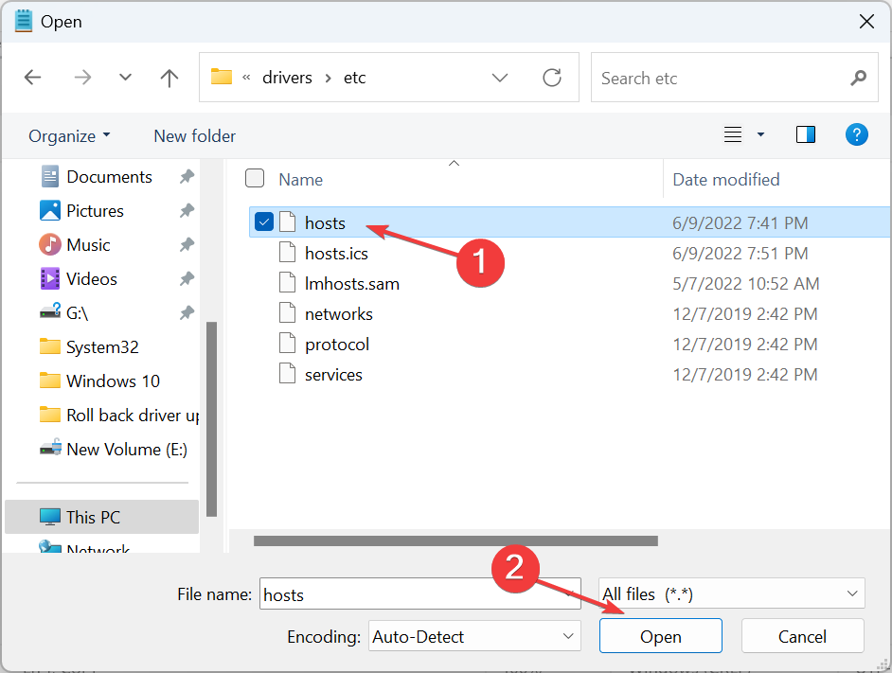Click the view layout list icon
The height and width of the screenshot is (673, 892).
(733, 134)
